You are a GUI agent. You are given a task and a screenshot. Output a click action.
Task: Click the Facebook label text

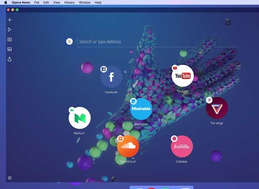111,92
